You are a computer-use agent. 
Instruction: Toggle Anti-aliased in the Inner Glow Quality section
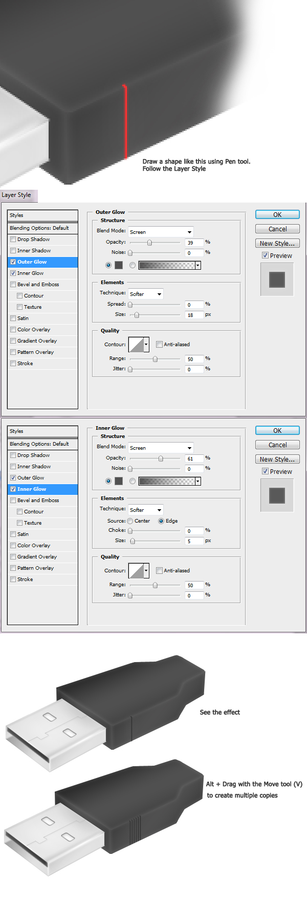[159, 571]
